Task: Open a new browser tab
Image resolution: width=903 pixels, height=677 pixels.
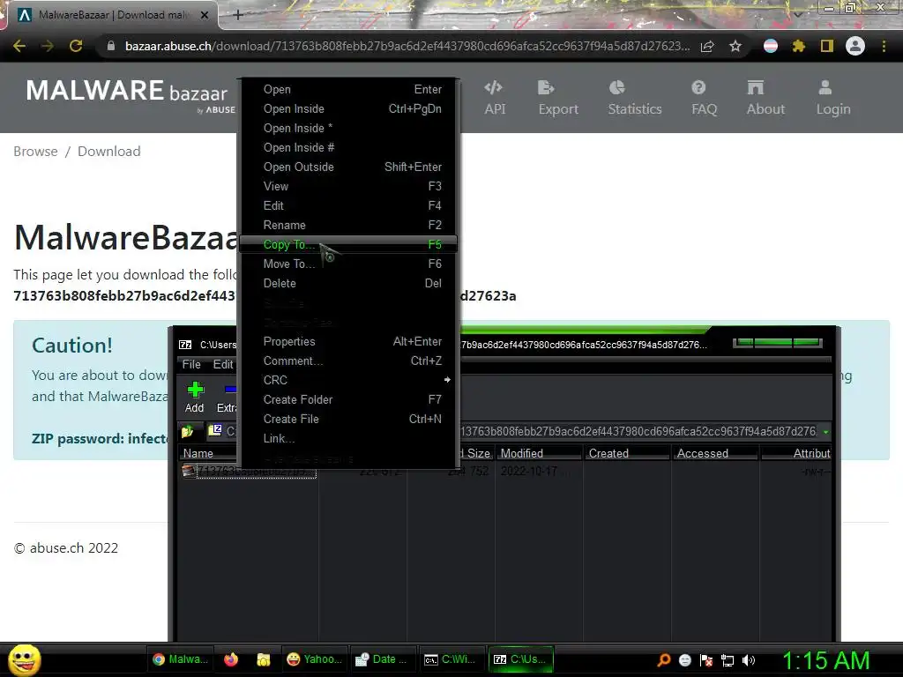Action: point(238,15)
